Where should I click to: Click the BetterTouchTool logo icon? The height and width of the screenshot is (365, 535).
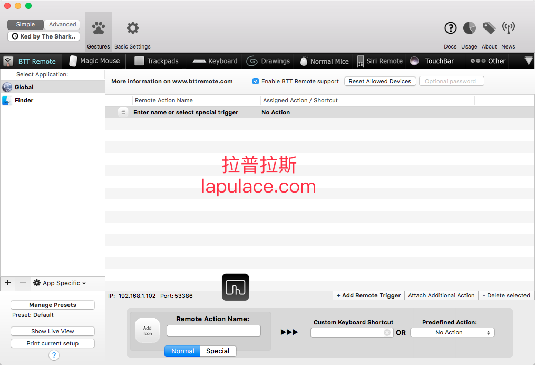click(x=236, y=287)
